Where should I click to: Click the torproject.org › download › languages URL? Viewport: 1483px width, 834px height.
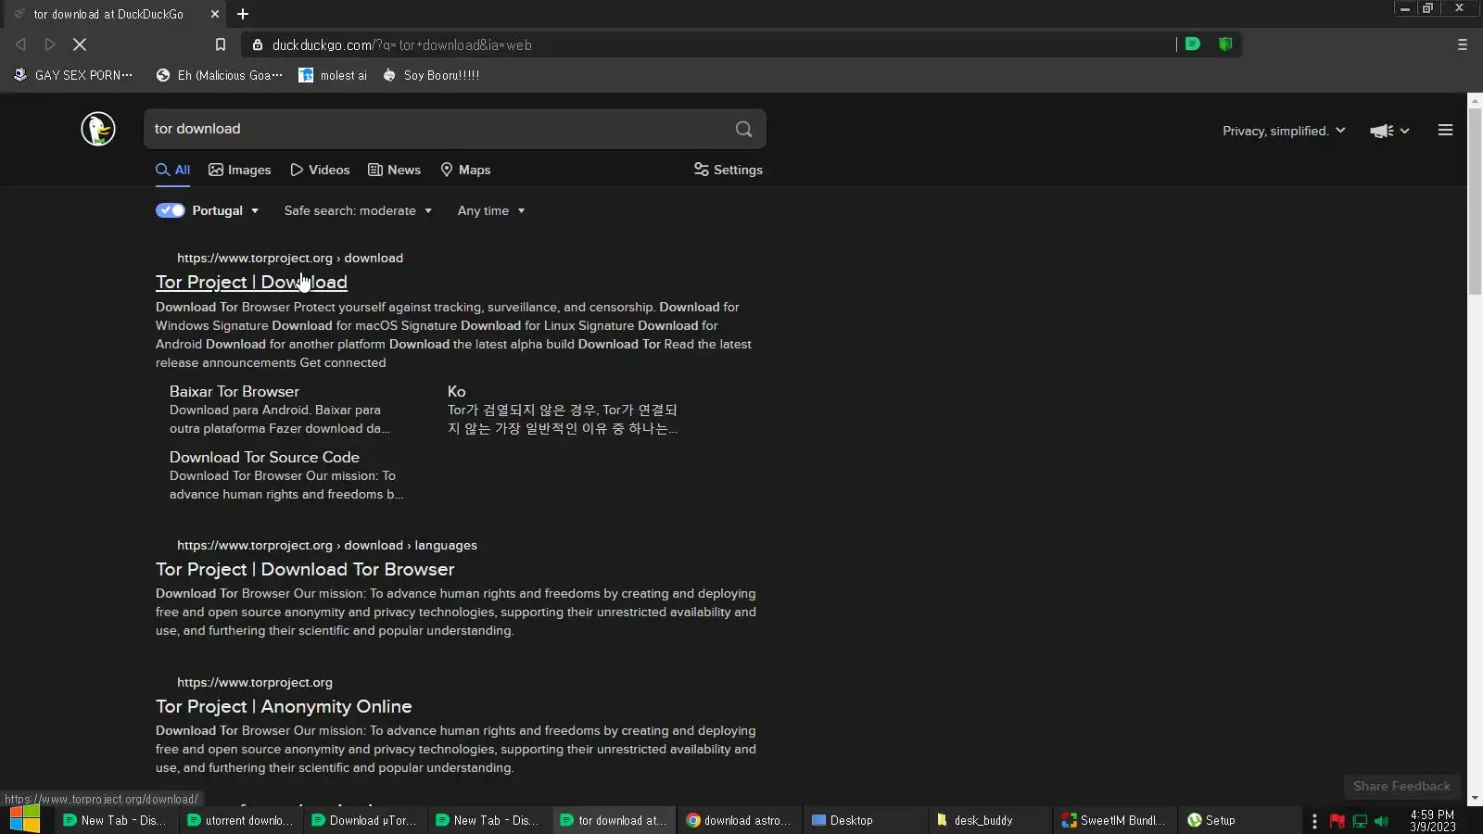point(327,546)
